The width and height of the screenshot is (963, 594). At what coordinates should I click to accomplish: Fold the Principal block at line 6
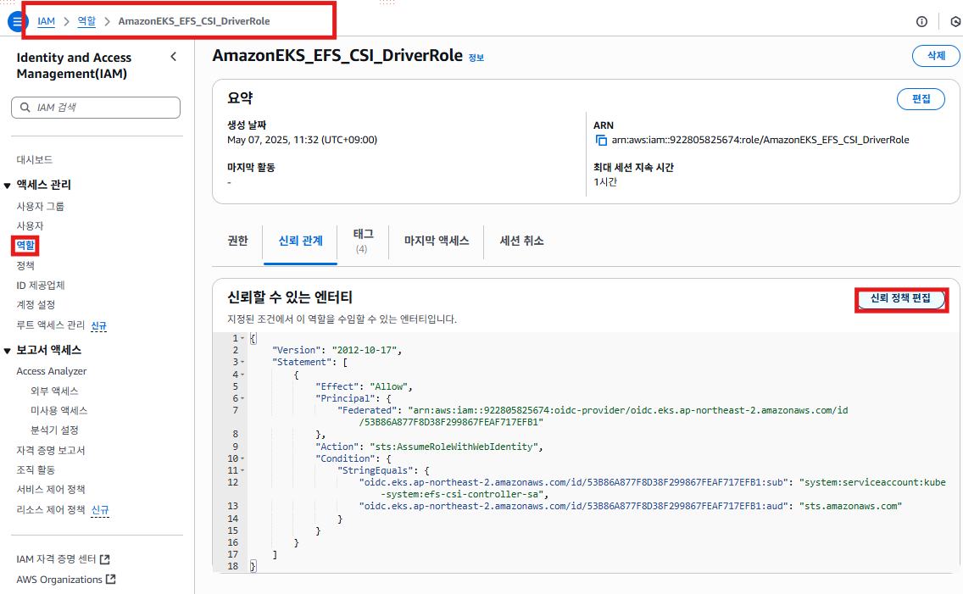[x=242, y=398]
